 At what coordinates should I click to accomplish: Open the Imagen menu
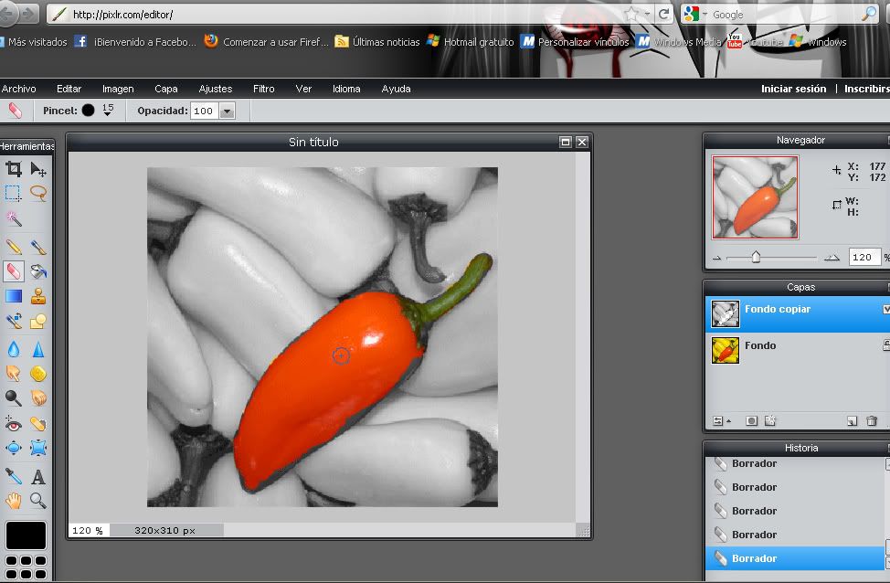pyautogui.click(x=118, y=89)
